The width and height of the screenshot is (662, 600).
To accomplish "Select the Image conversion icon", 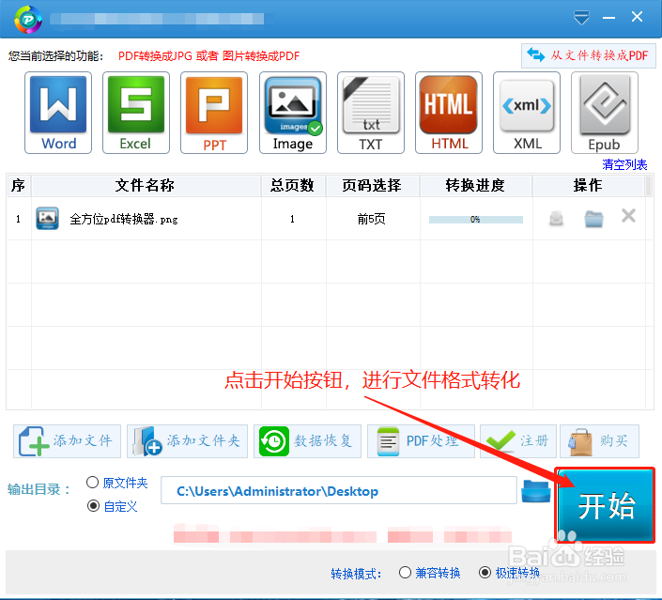I will click(x=293, y=113).
